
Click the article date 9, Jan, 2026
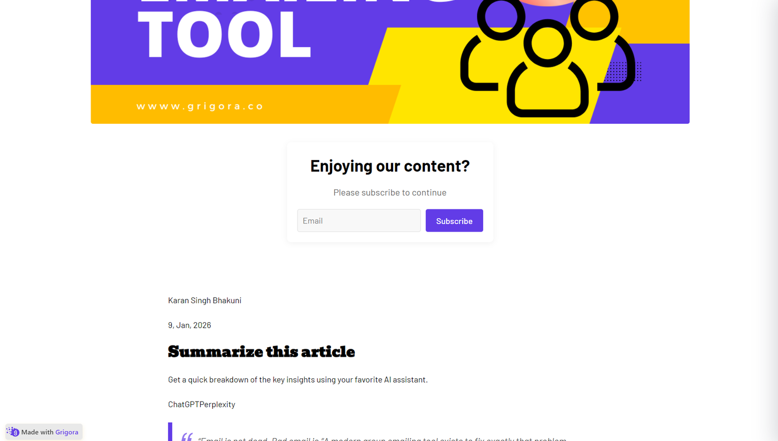[x=190, y=325]
